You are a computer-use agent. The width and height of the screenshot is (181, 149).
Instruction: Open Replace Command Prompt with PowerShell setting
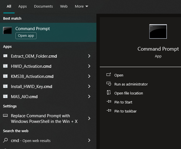tap(44, 119)
